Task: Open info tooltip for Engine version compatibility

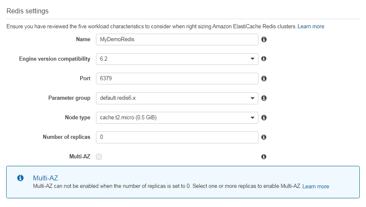Action: point(264,59)
